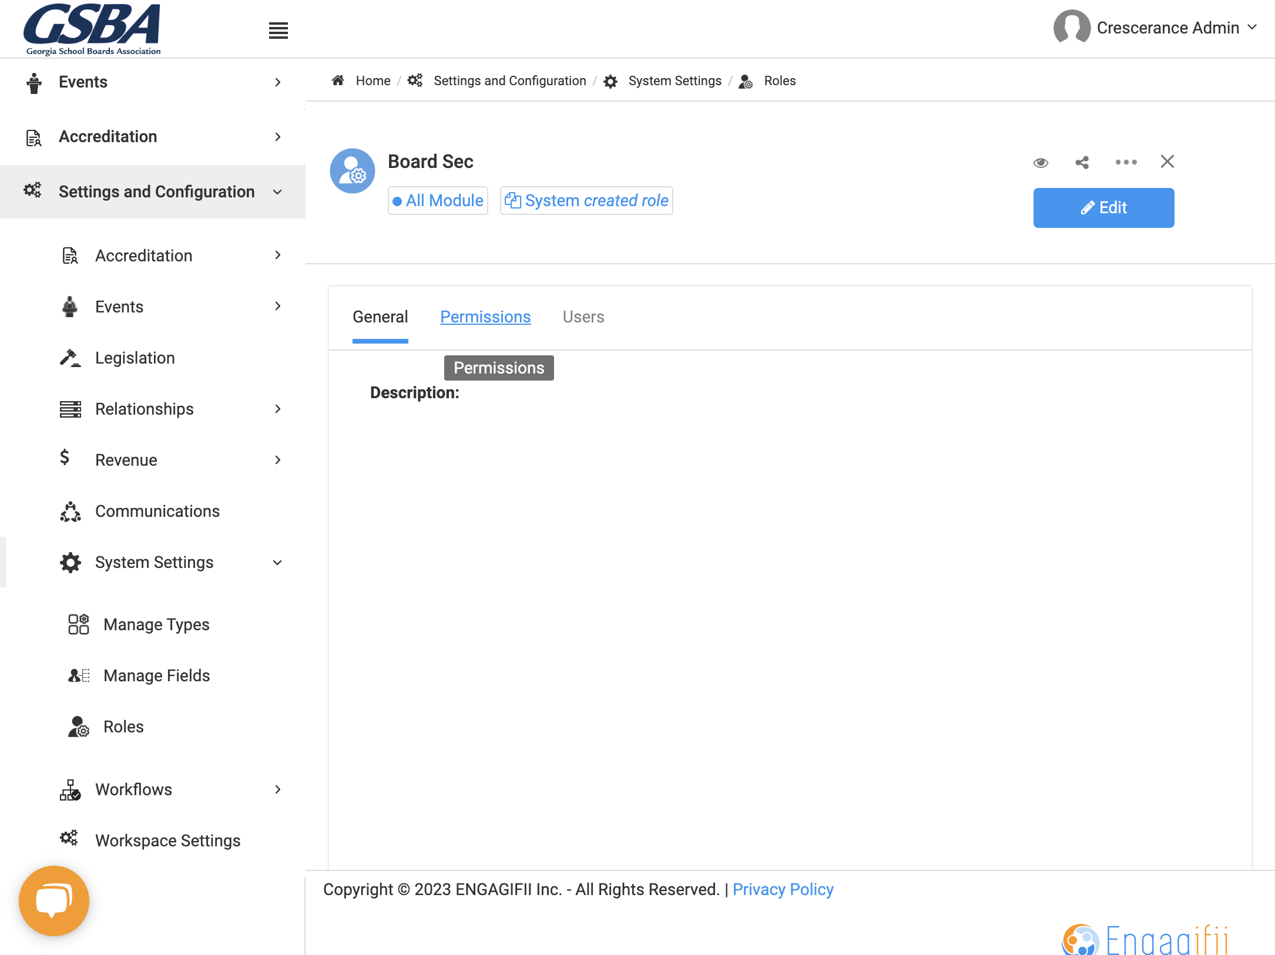
Task: Click the Roles user-gear icon in sidebar
Action: pos(78,727)
